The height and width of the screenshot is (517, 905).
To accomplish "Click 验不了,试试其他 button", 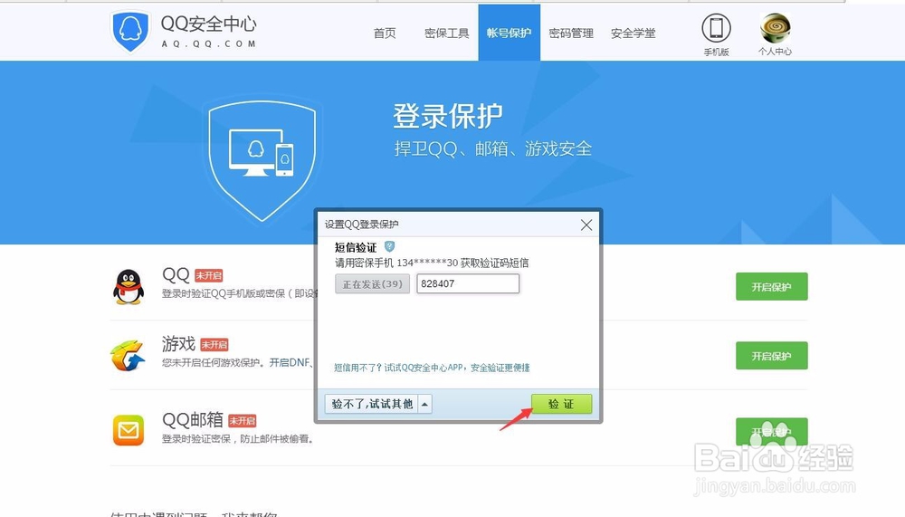I will click(x=372, y=404).
